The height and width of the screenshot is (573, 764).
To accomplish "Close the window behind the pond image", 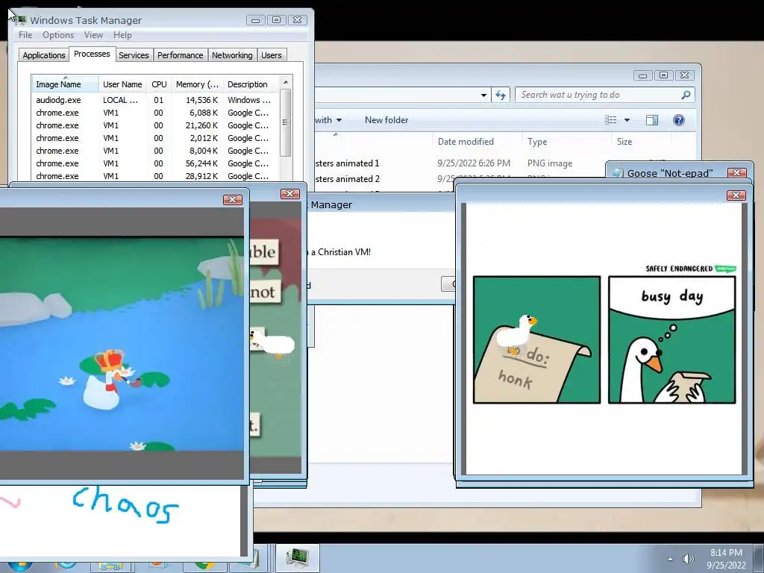I will pos(290,194).
